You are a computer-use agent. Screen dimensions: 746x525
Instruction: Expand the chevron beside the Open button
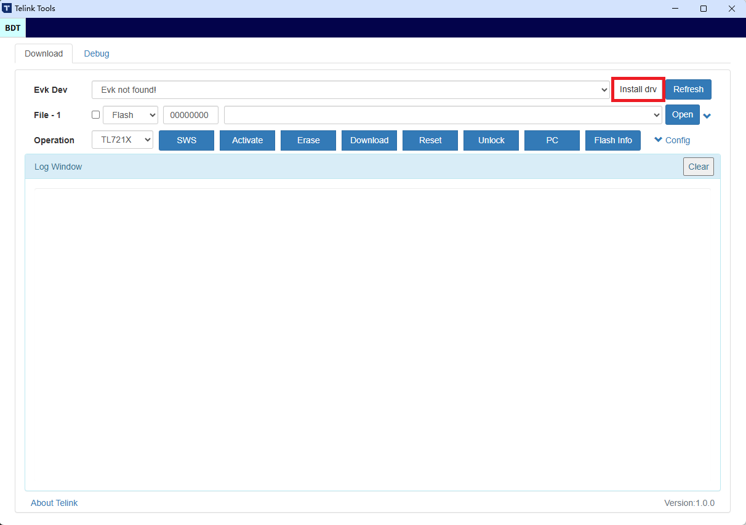pyautogui.click(x=707, y=116)
